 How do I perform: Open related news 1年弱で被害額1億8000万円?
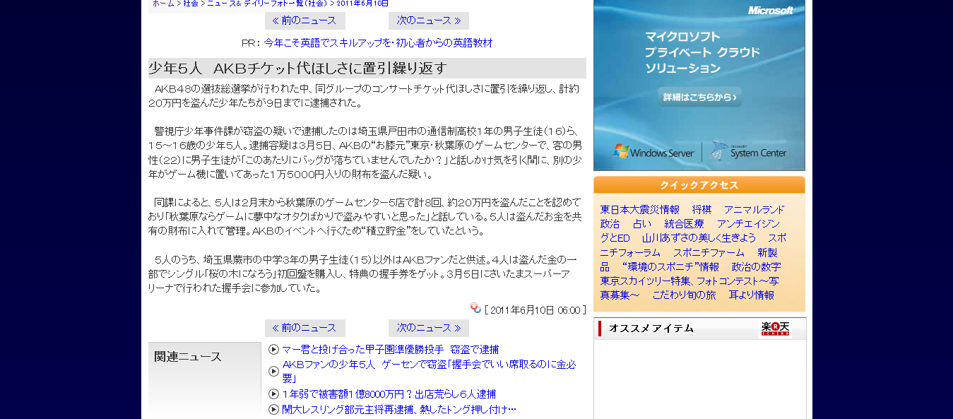(389, 394)
